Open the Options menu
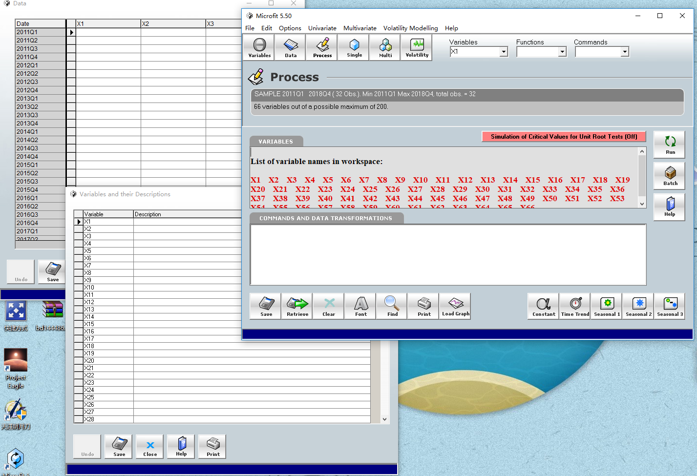697x476 pixels. click(x=290, y=28)
